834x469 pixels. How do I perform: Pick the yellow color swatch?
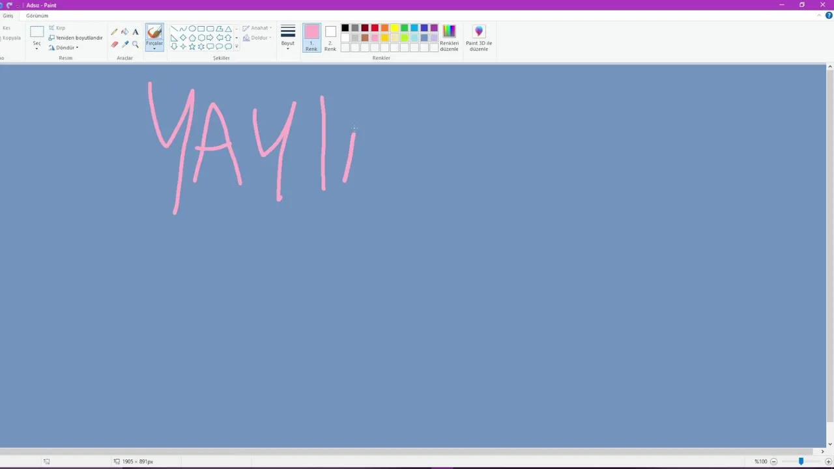coord(395,28)
